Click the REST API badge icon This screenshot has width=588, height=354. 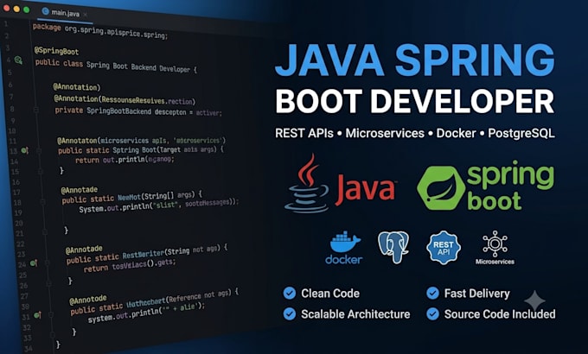pyautogui.click(x=444, y=248)
